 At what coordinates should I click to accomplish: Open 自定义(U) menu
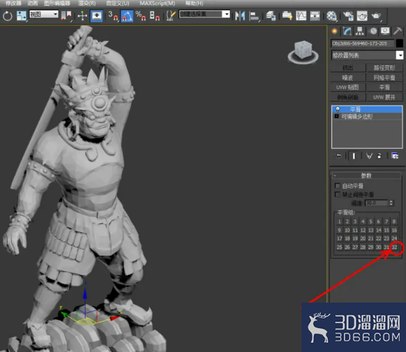pyautogui.click(x=118, y=3)
